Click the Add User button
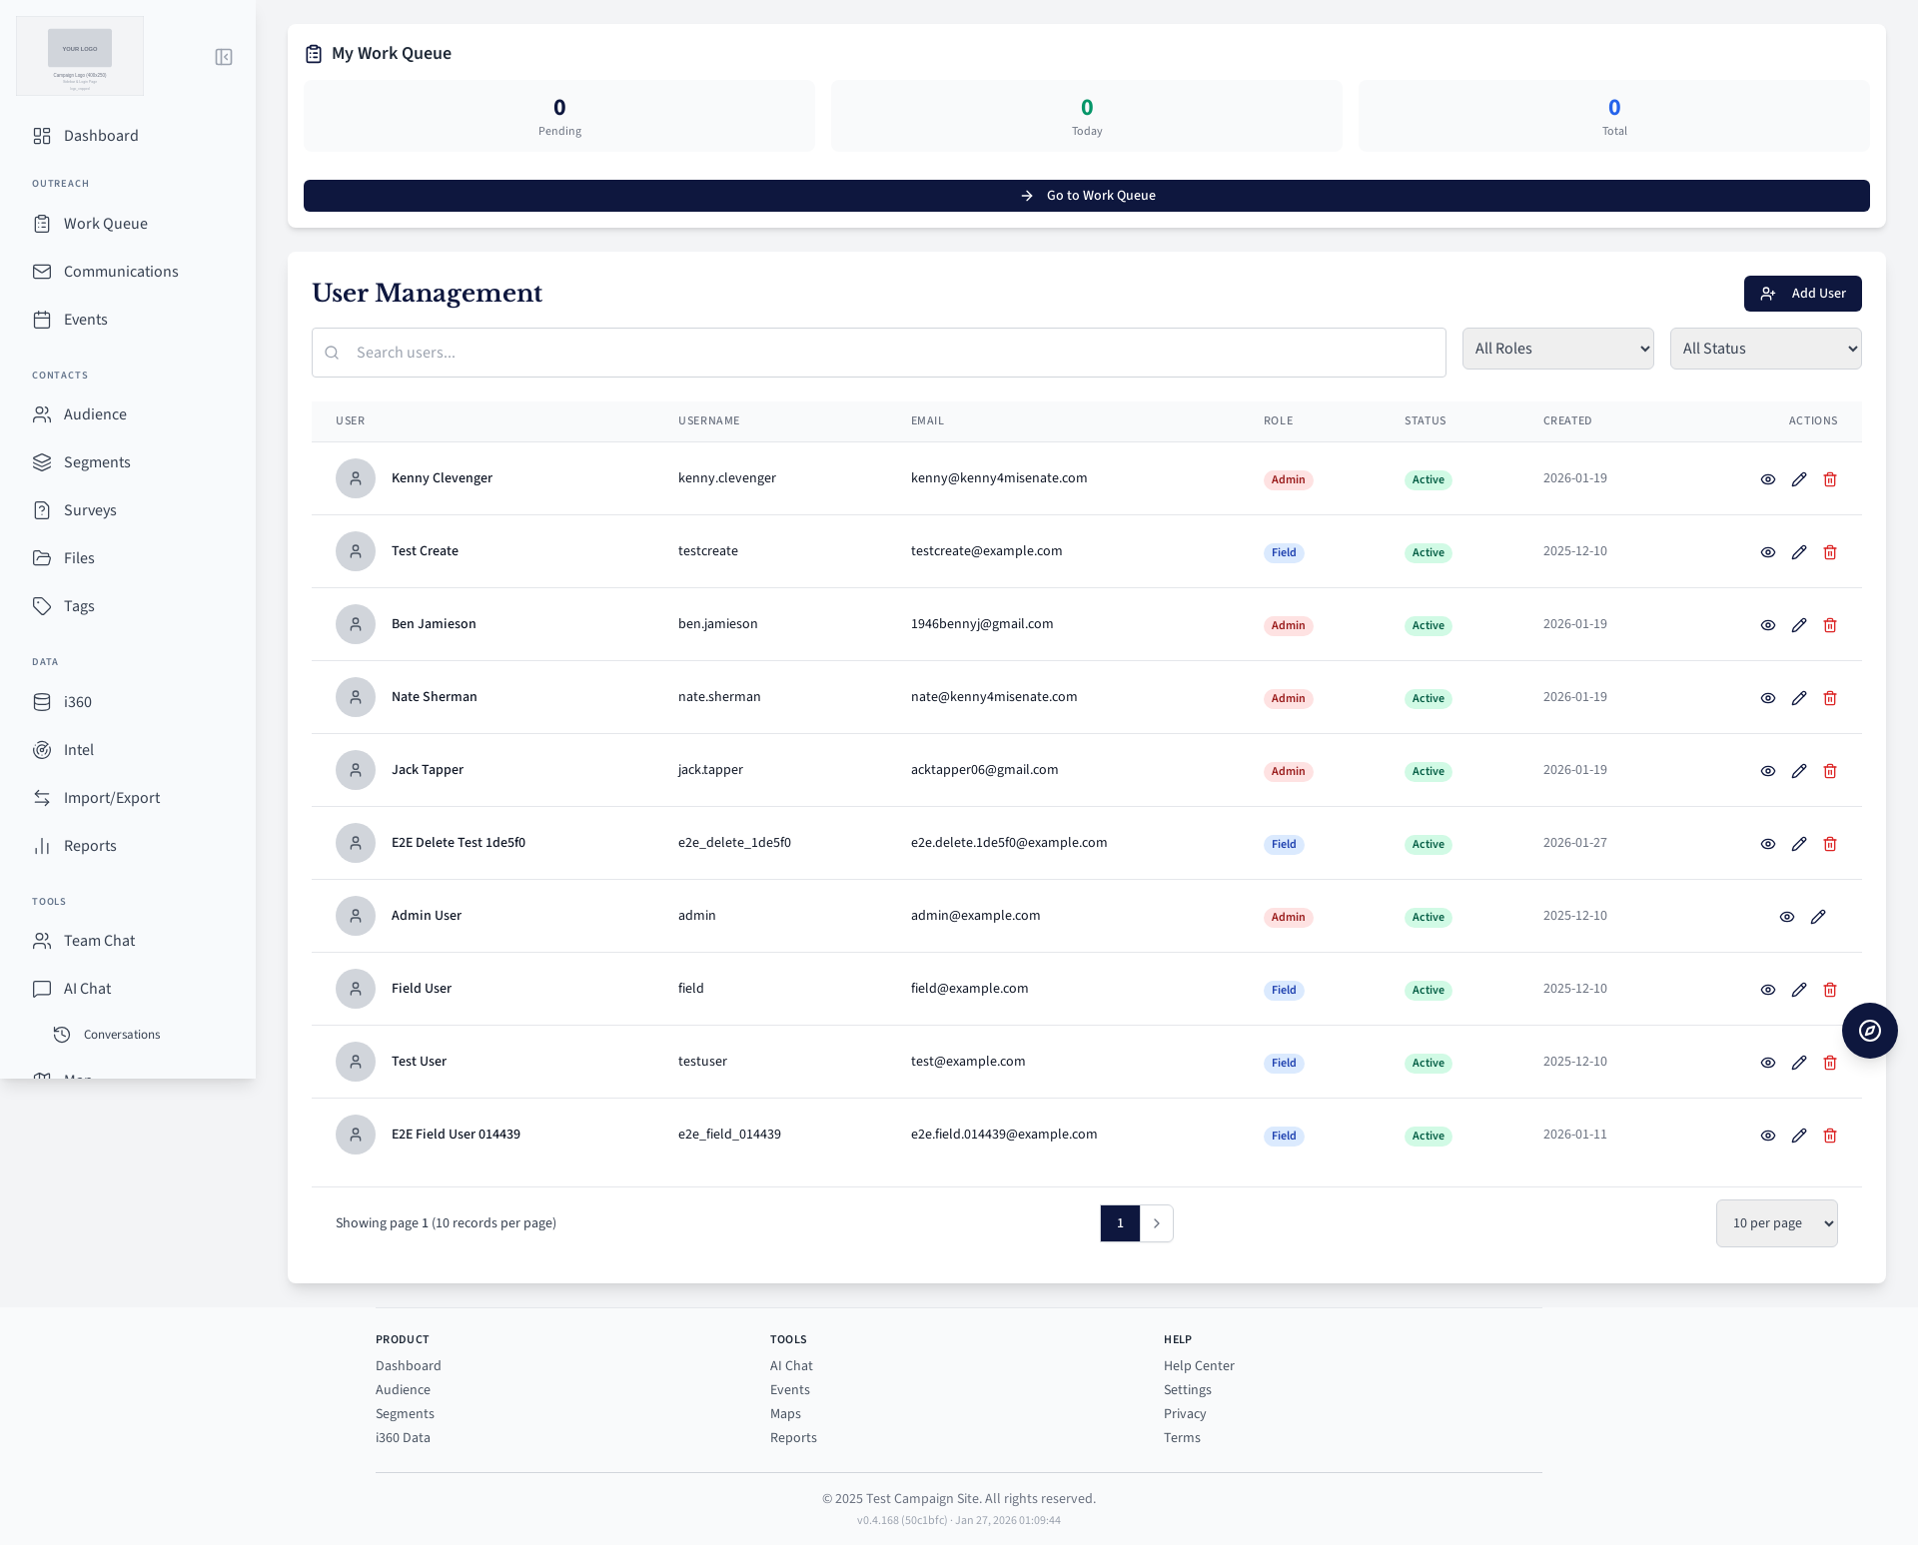This screenshot has width=1918, height=1545. 1802,294
